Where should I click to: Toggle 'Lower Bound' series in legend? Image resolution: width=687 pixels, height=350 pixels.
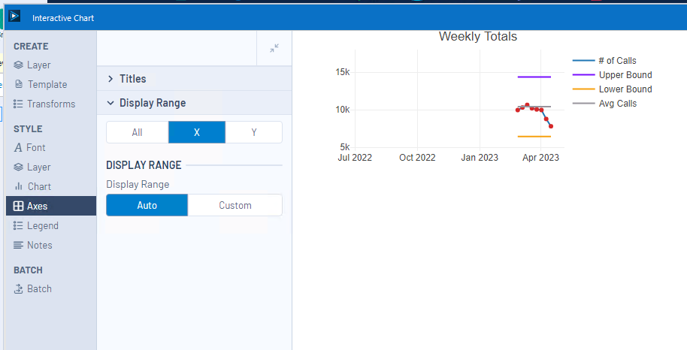625,89
